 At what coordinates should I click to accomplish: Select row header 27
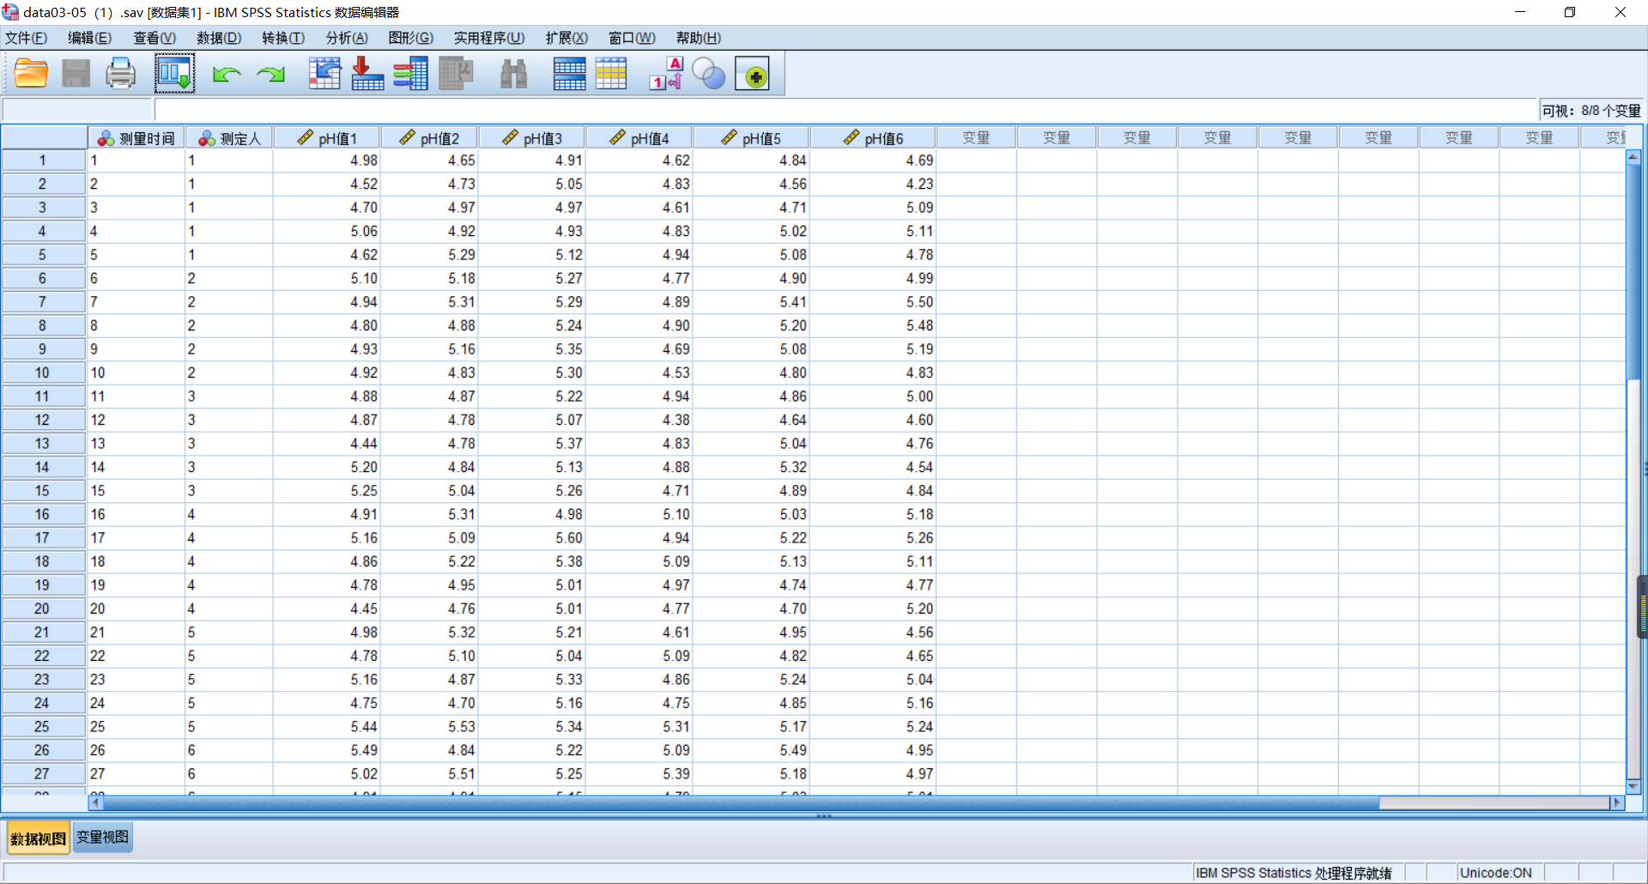(x=43, y=773)
